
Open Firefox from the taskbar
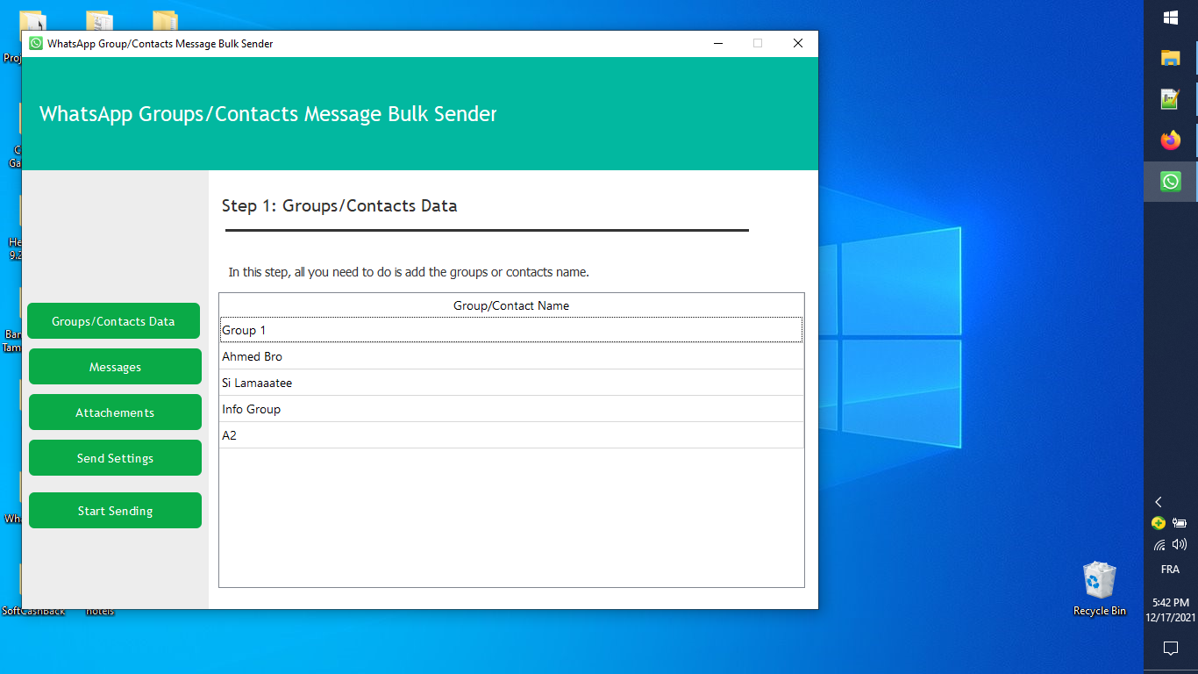pos(1171,140)
